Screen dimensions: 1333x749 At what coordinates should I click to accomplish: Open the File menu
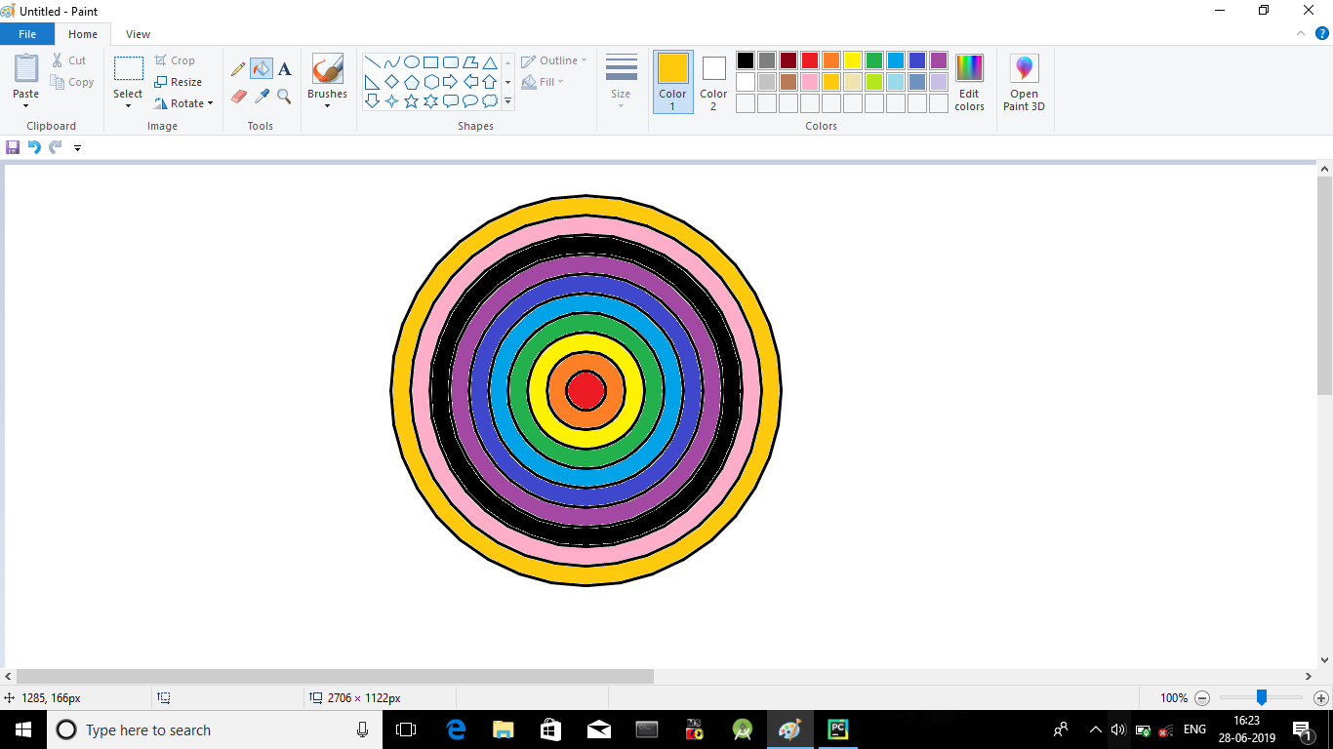coord(27,34)
